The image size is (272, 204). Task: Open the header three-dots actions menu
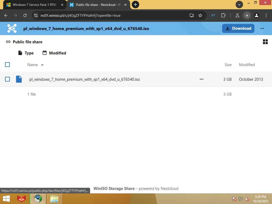click(x=262, y=28)
